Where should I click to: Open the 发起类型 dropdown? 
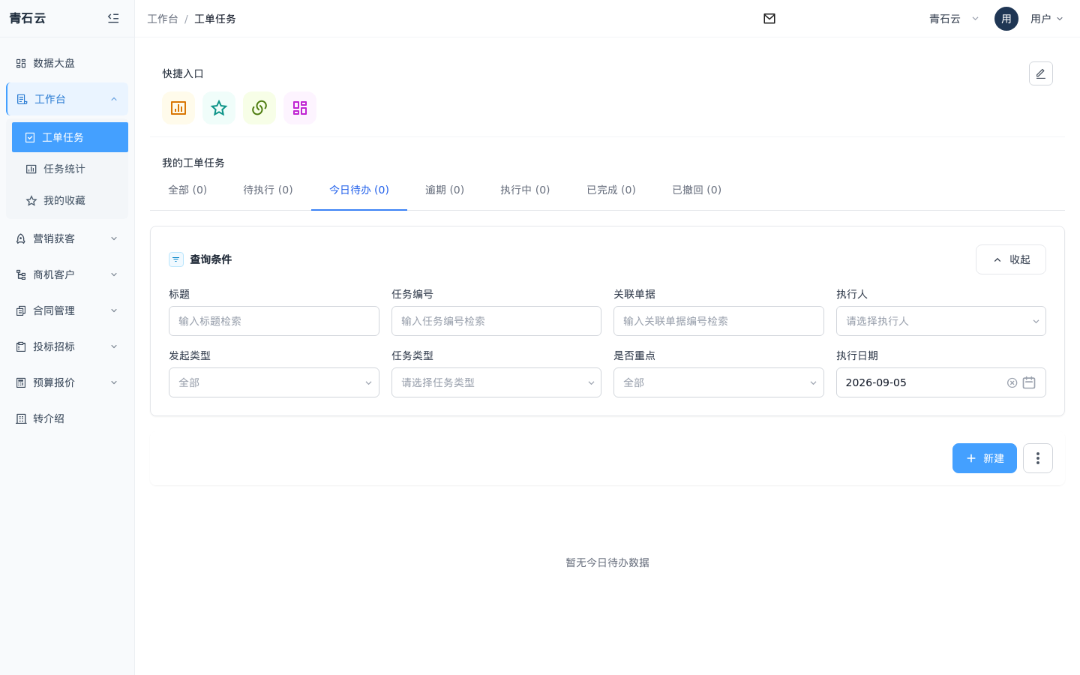pos(274,382)
